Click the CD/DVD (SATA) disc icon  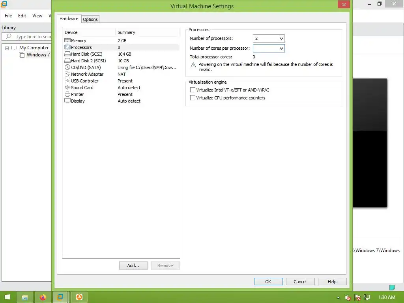click(x=67, y=67)
